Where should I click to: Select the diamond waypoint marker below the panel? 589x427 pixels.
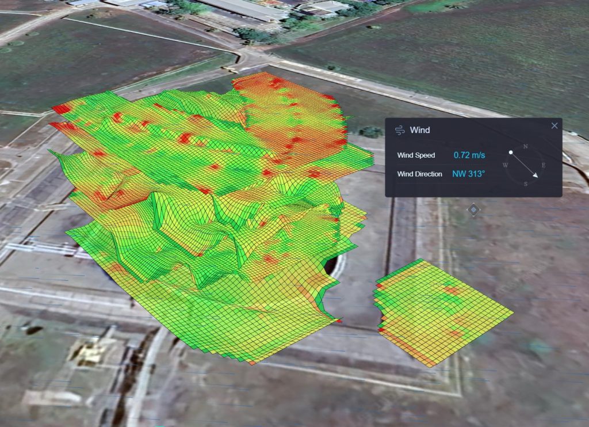(x=473, y=211)
